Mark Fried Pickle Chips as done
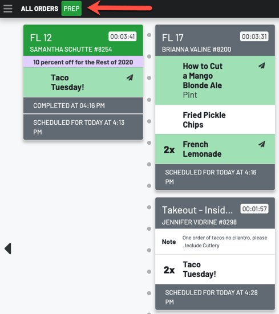The image size is (279, 314). click(215, 120)
